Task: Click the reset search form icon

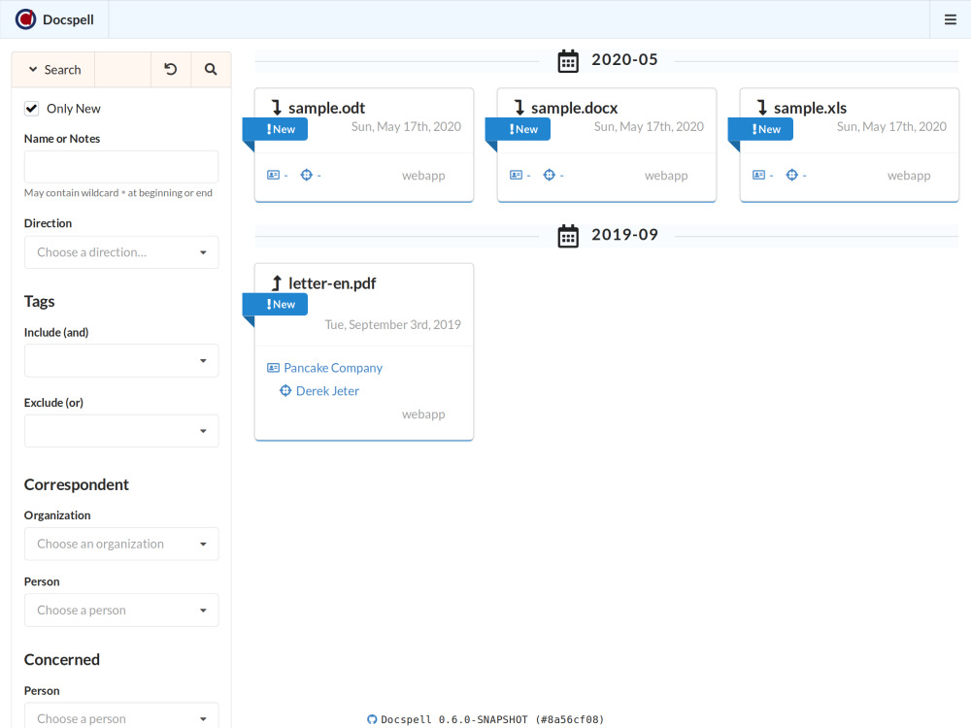Action: pos(171,70)
